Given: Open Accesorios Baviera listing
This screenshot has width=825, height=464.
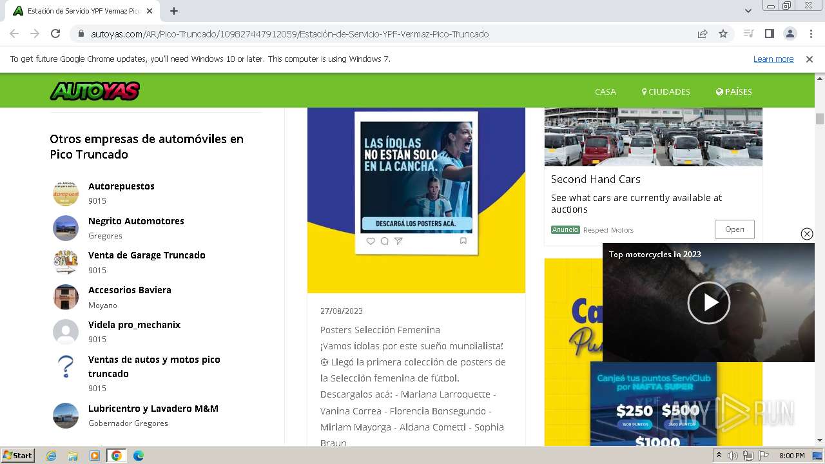Looking at the screenshot, I should [130, 290].
